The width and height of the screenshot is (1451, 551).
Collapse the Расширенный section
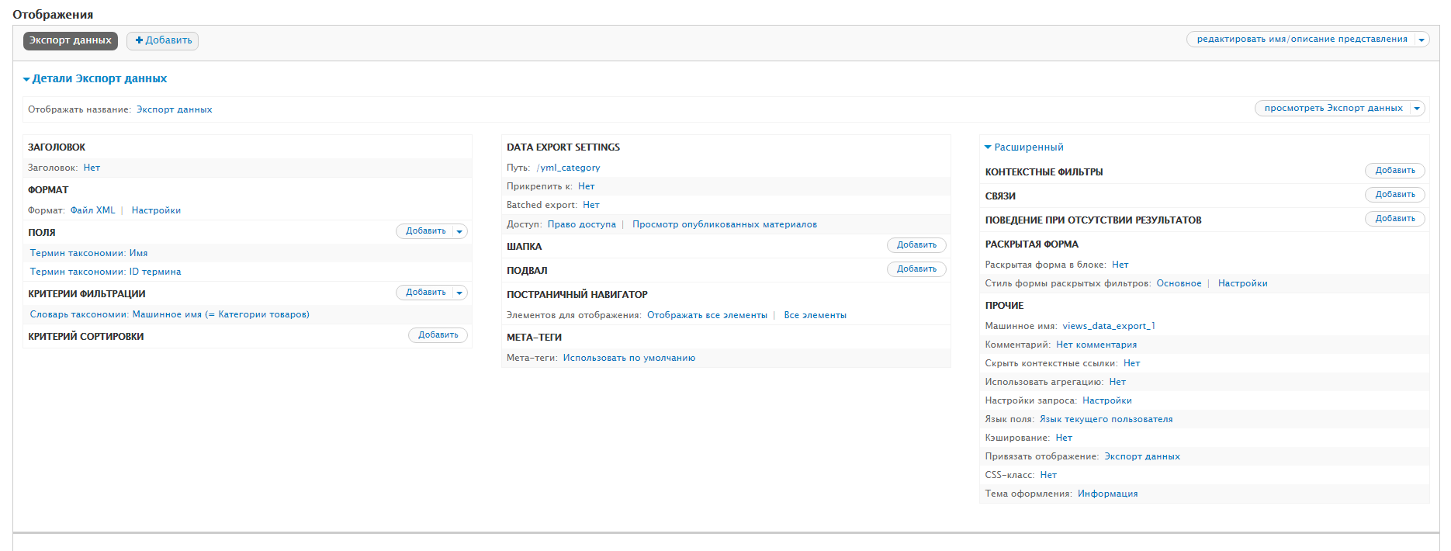tap(1024, 147)
